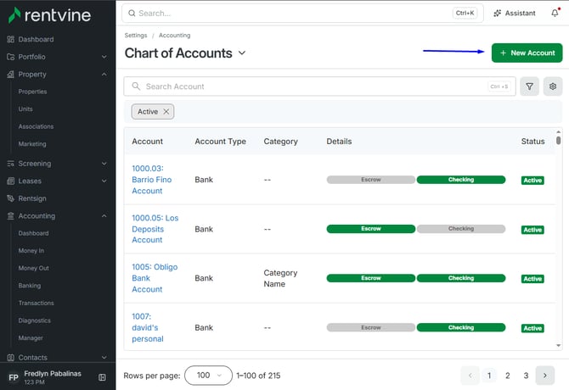Toggle Escrow for david's personal account
The height and width of the screenshot is (390, 569).
(371, 328)
